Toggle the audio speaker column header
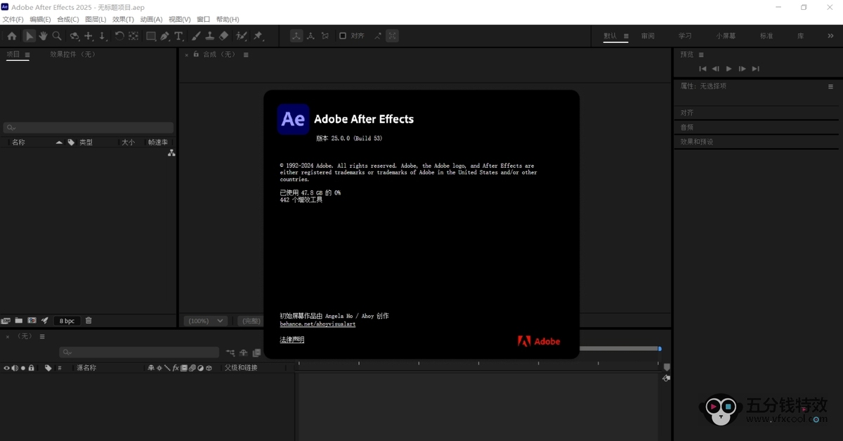Image resolution: width=843 pixels, height=441 pixels. click(x=15, y=368)
